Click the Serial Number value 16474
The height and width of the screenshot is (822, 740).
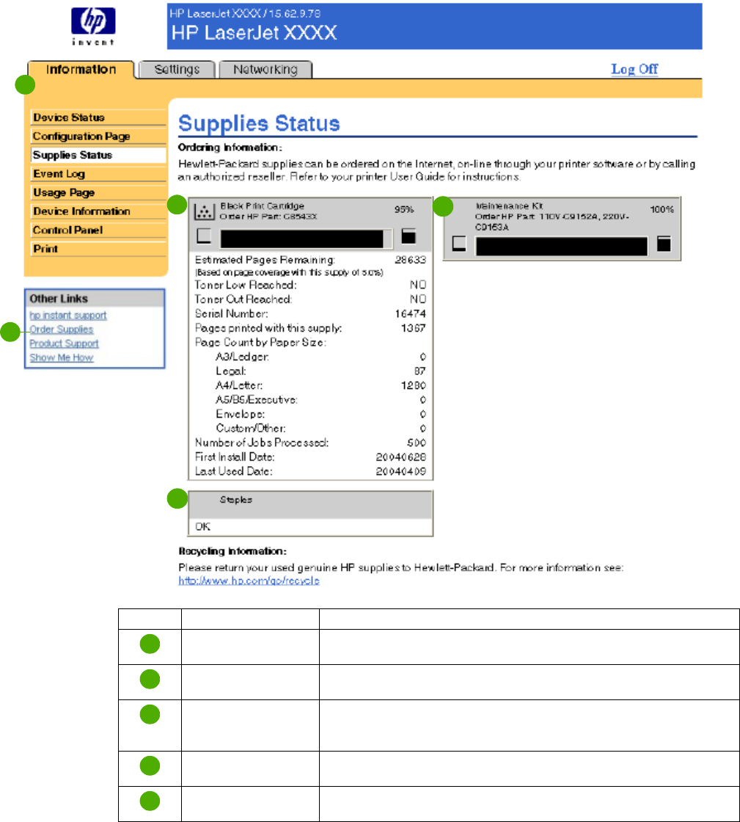[x=411, y=314]
